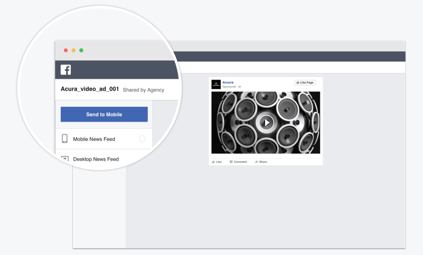Open the Acura profile avatar in the ad
This screenshot has height=255, width=423.
point(216,84)
